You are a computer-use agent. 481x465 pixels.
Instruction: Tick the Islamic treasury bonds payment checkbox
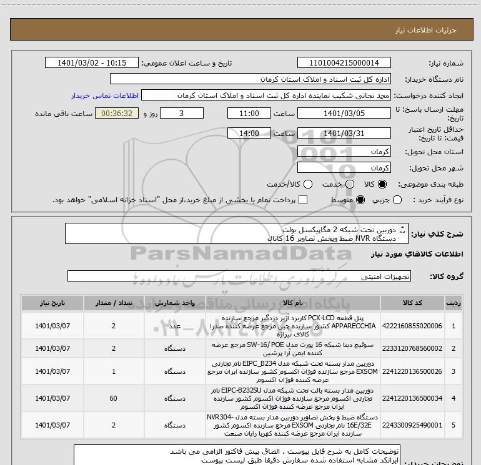(303, 200)
